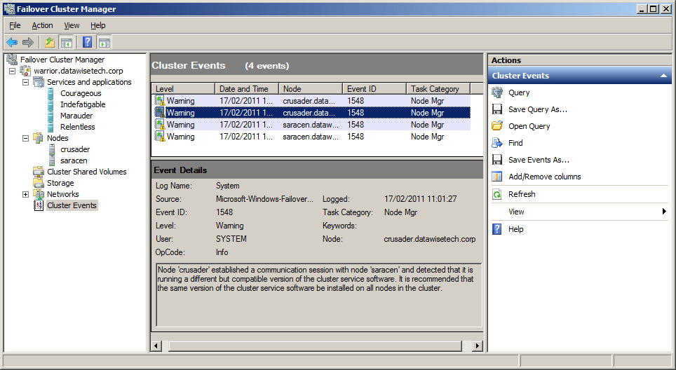Click the Networks tree icon
This screenshot has height=370, width=676.
[x=39, y=194]
